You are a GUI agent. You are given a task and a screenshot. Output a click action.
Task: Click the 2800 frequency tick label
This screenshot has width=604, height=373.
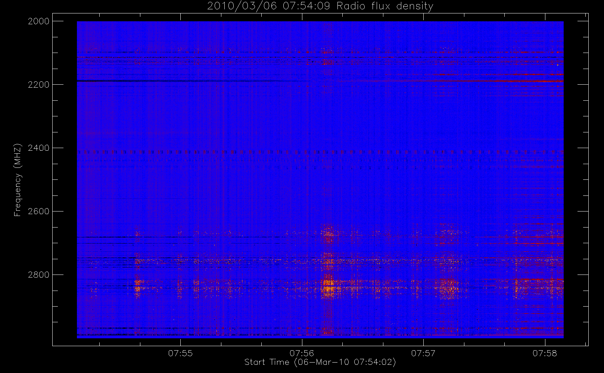39,275
